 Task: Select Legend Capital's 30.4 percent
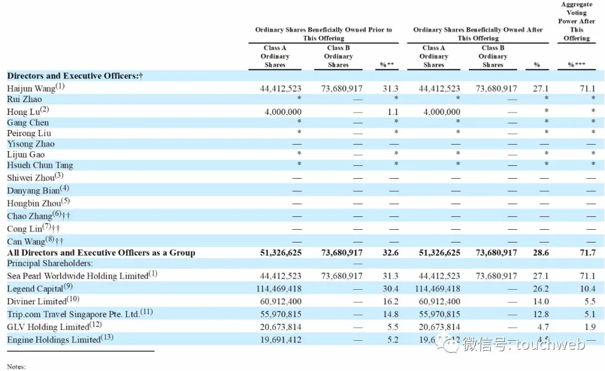pyautogui.click(x=390, y=289)
